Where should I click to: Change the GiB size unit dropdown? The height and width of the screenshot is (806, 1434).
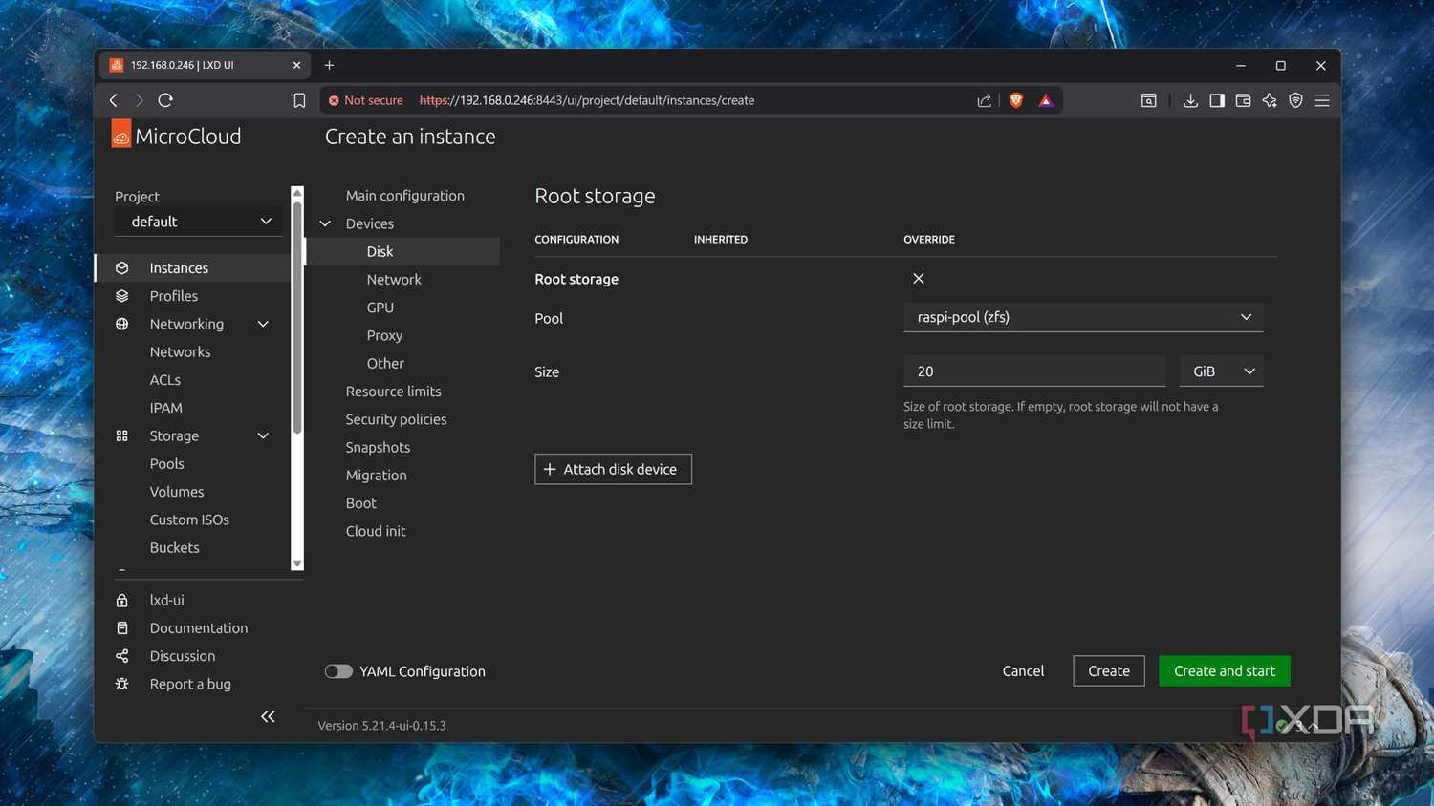click(1221, 371)
